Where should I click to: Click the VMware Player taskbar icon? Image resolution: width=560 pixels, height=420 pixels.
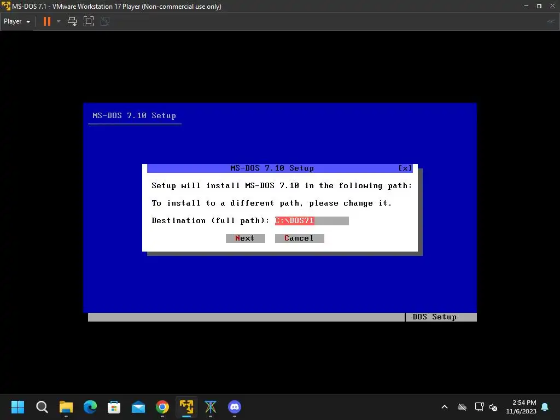[186, 407]
